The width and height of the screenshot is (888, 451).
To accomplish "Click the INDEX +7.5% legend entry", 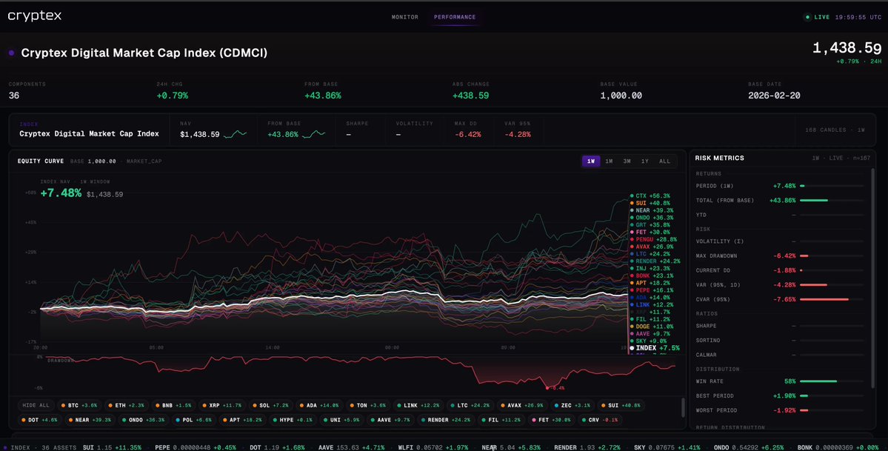I will click(x=654, y=348).
